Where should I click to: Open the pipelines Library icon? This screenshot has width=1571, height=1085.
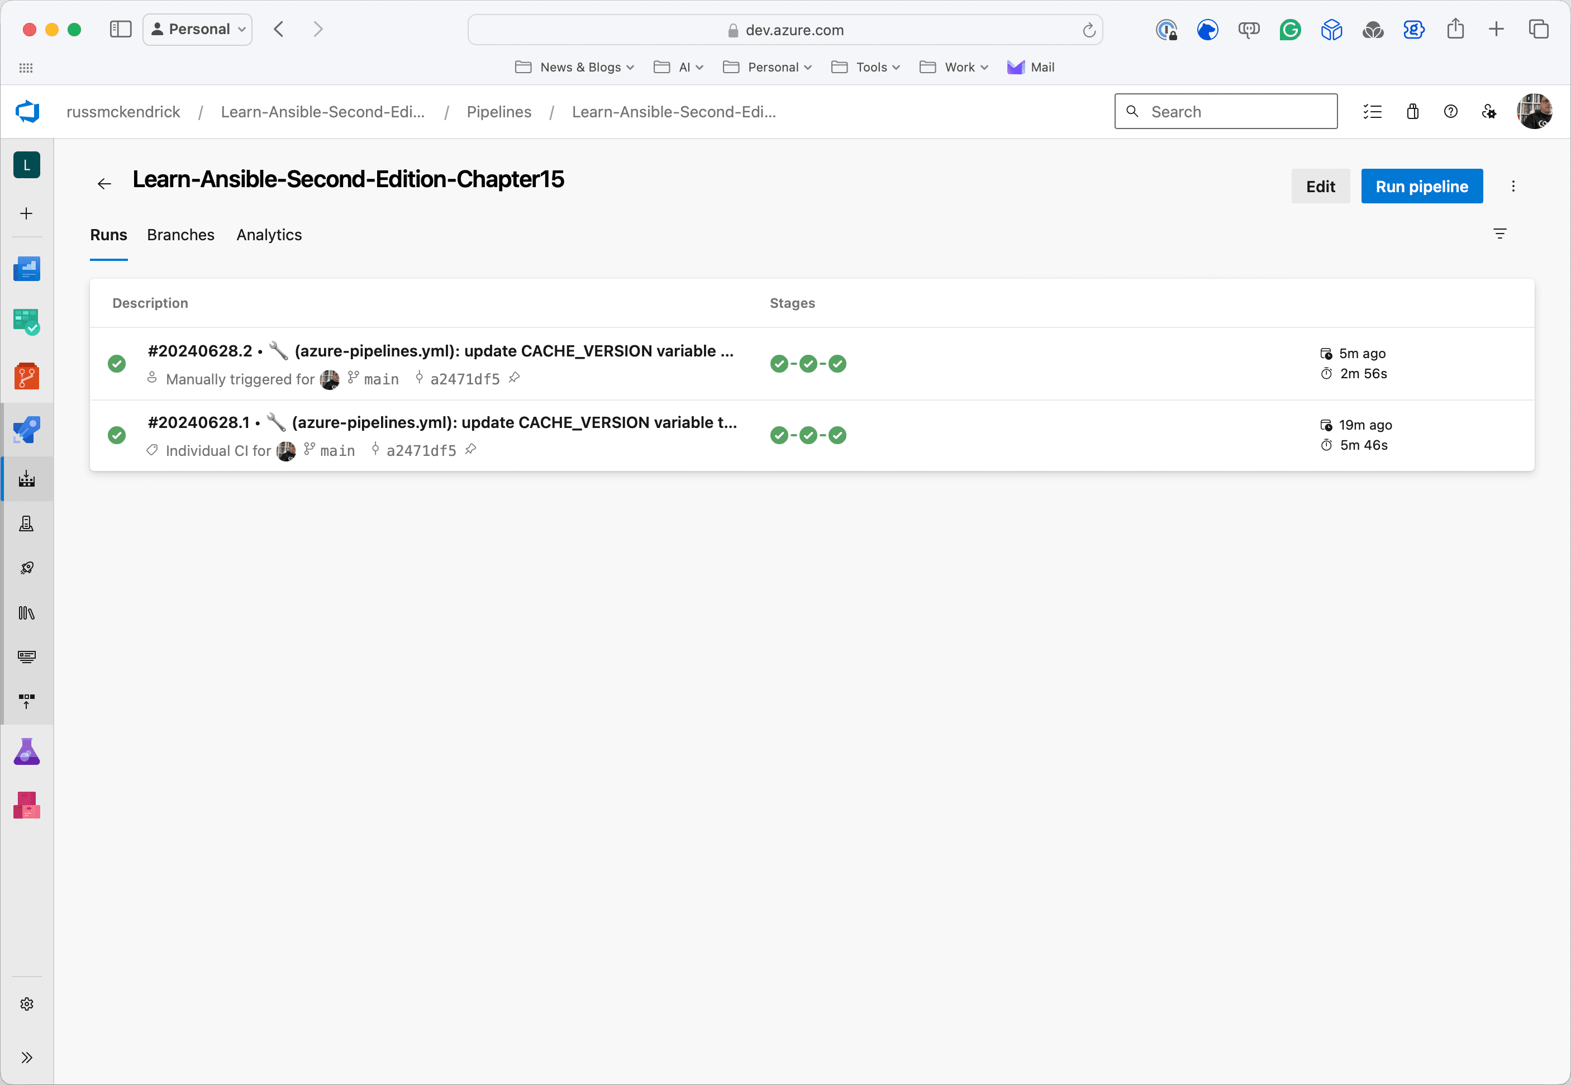coord(26,613)
